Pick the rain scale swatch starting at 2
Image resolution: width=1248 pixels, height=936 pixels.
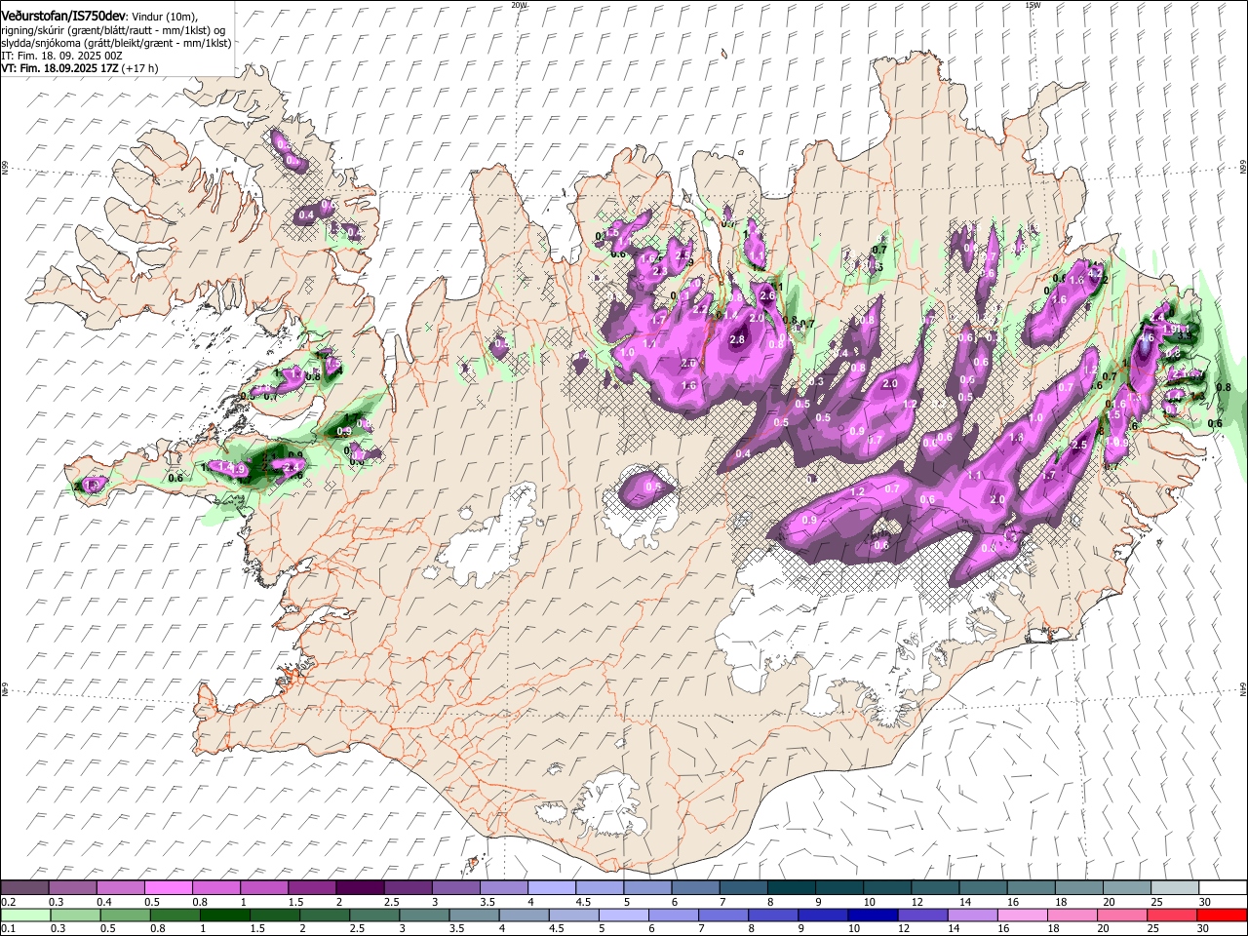click(324, 915)
